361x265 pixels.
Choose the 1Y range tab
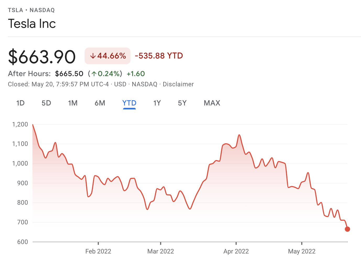157,103
